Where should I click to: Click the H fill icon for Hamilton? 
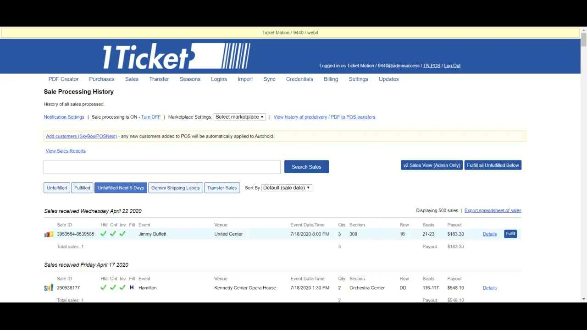point(132,288)
